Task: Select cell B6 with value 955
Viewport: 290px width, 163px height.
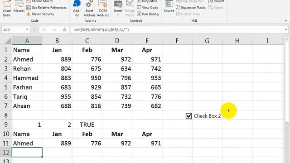Action: (57, 96)
